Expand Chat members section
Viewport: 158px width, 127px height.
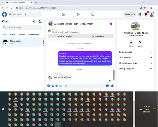pyautogui.click(x=136, y=58)
